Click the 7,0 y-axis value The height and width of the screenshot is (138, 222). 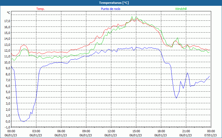[8, 80]
